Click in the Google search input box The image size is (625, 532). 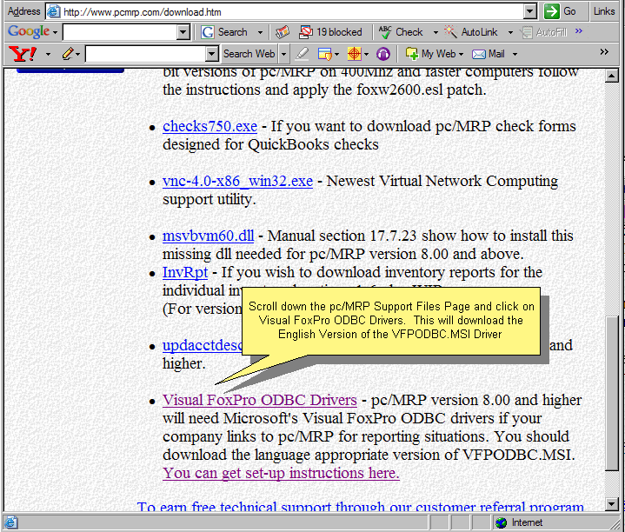point(120,32)
